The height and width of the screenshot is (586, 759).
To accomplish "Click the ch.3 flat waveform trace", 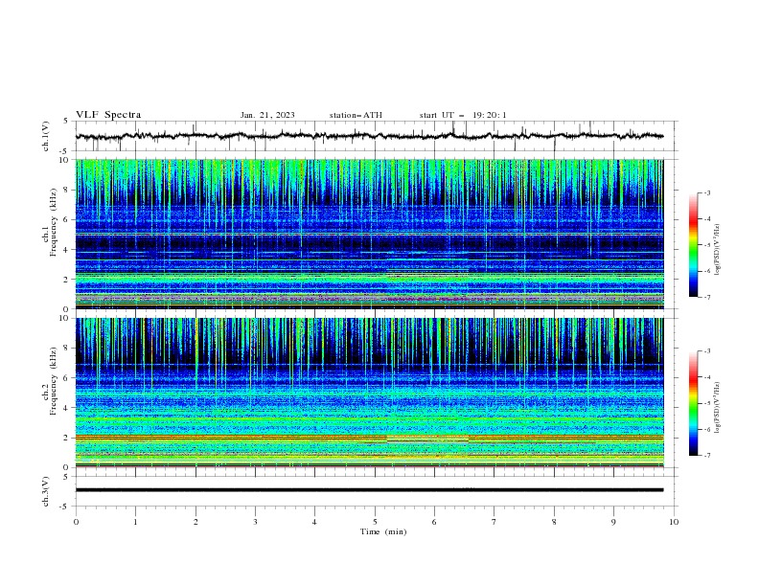I will coord(369,490).
